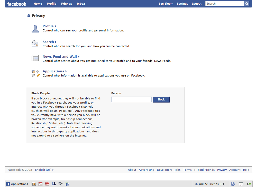Click the Facebook © 2008 text
The width and height of the screenshot is (257, 187).
click(x=20, y=170)
